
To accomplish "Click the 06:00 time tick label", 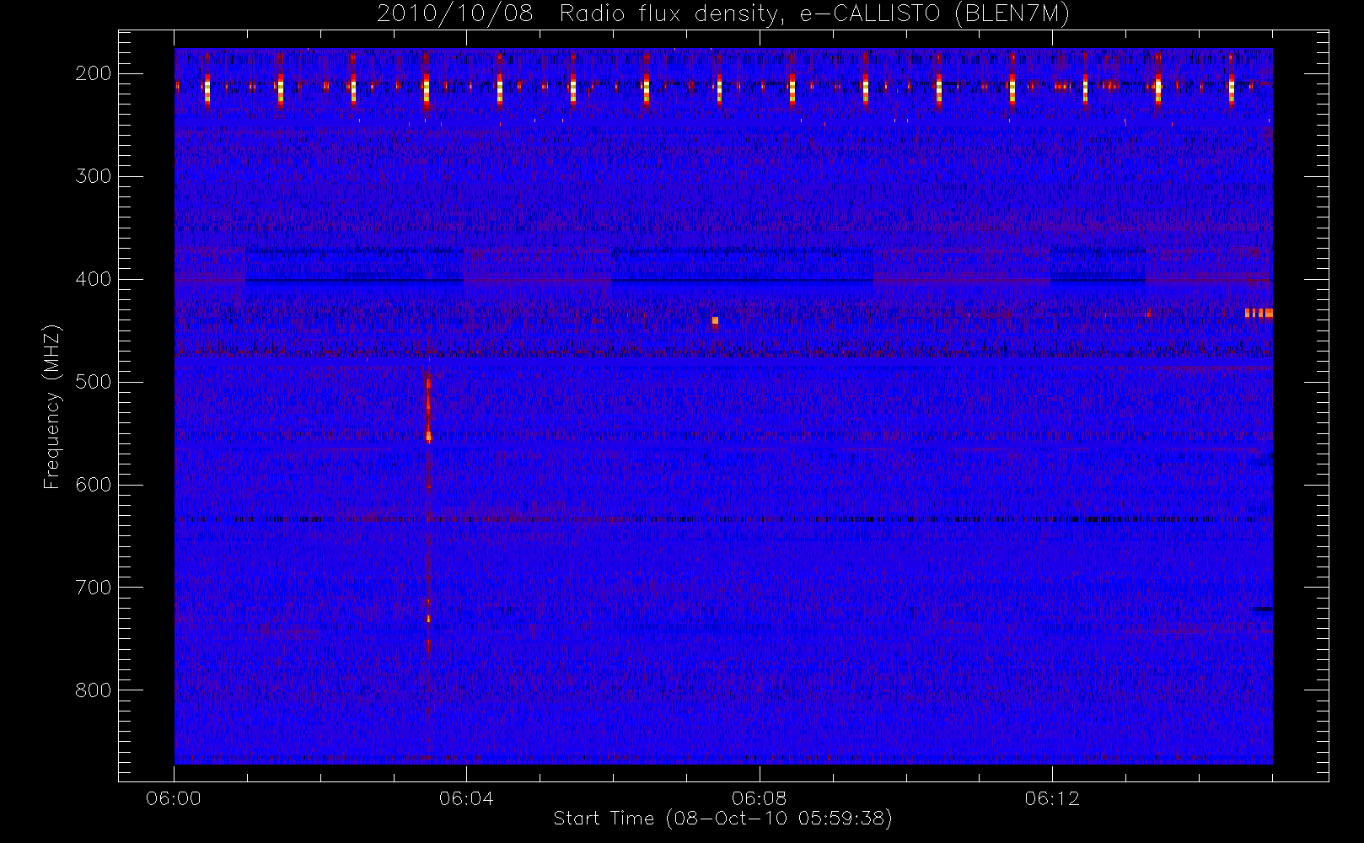I will (174, 798).
